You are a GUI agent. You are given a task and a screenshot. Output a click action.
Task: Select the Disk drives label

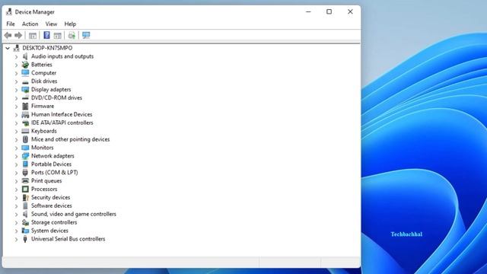click(44, 81)
